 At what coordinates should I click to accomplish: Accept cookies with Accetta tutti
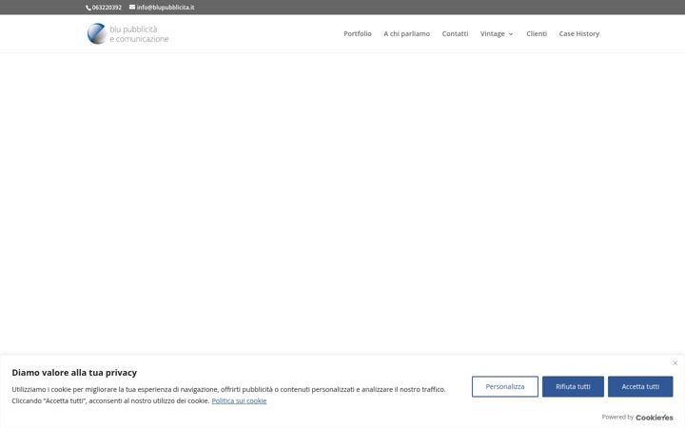click(x=640, y=386)
